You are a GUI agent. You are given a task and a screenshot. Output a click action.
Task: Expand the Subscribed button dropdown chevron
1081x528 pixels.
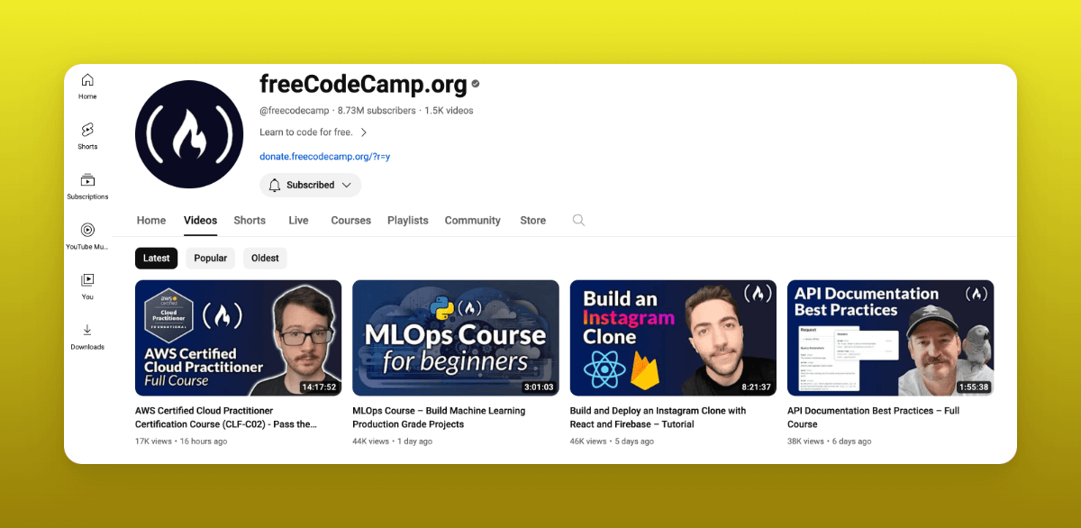click(x=346, y=185)
